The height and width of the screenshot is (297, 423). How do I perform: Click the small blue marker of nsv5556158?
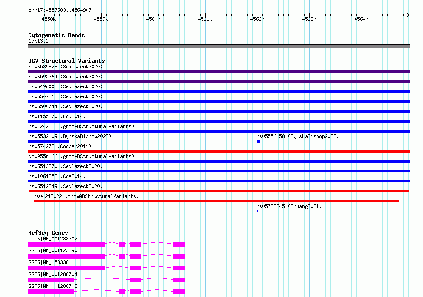[258, 141]
